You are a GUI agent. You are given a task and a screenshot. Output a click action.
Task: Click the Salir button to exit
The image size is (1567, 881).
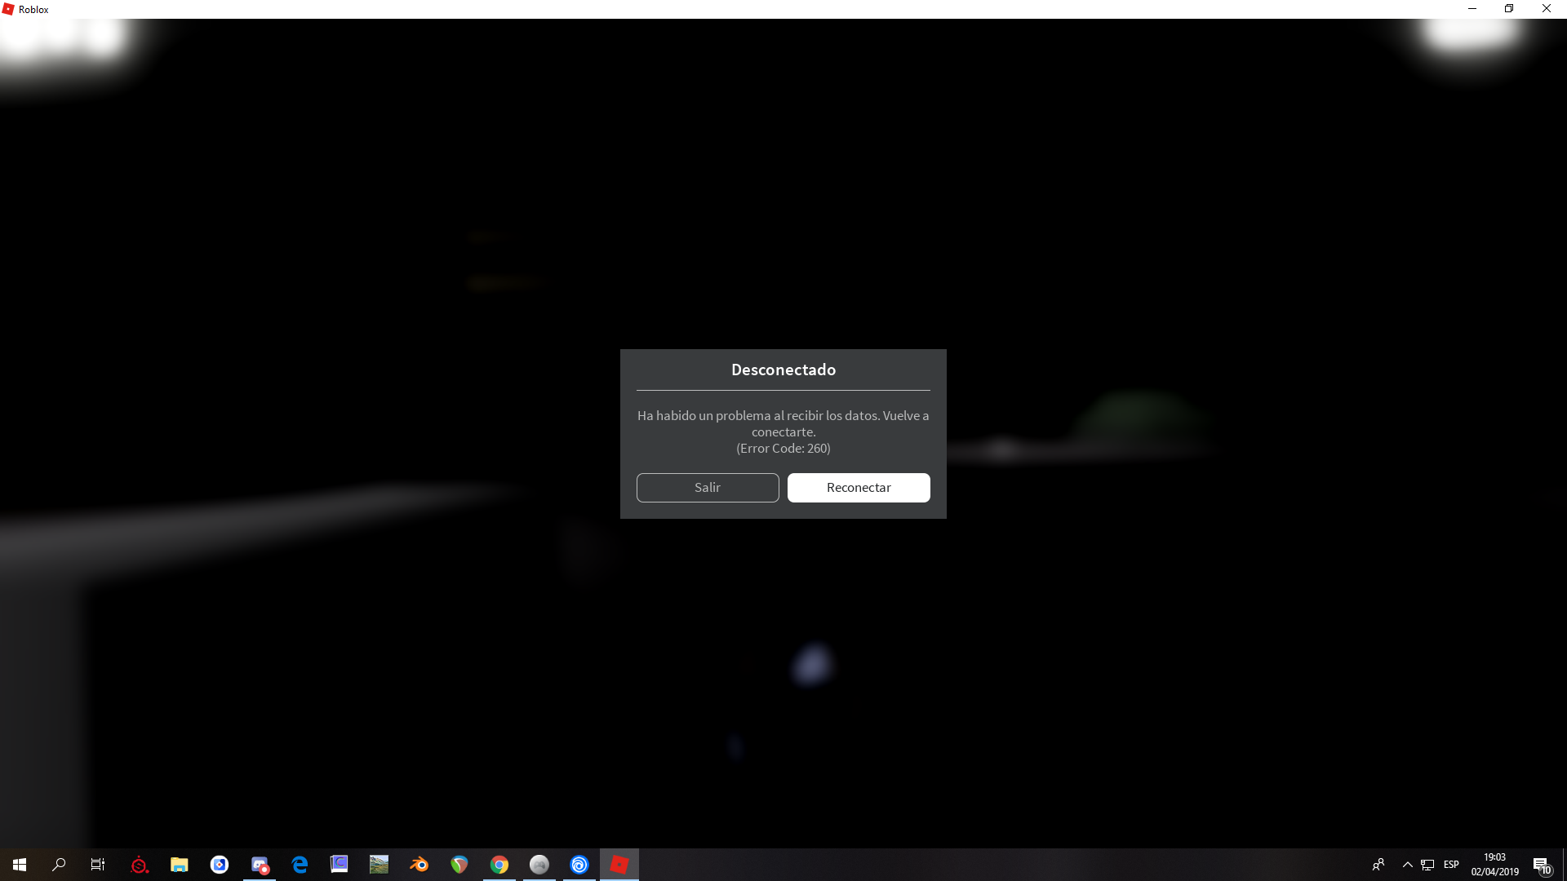tap(707, 487)
